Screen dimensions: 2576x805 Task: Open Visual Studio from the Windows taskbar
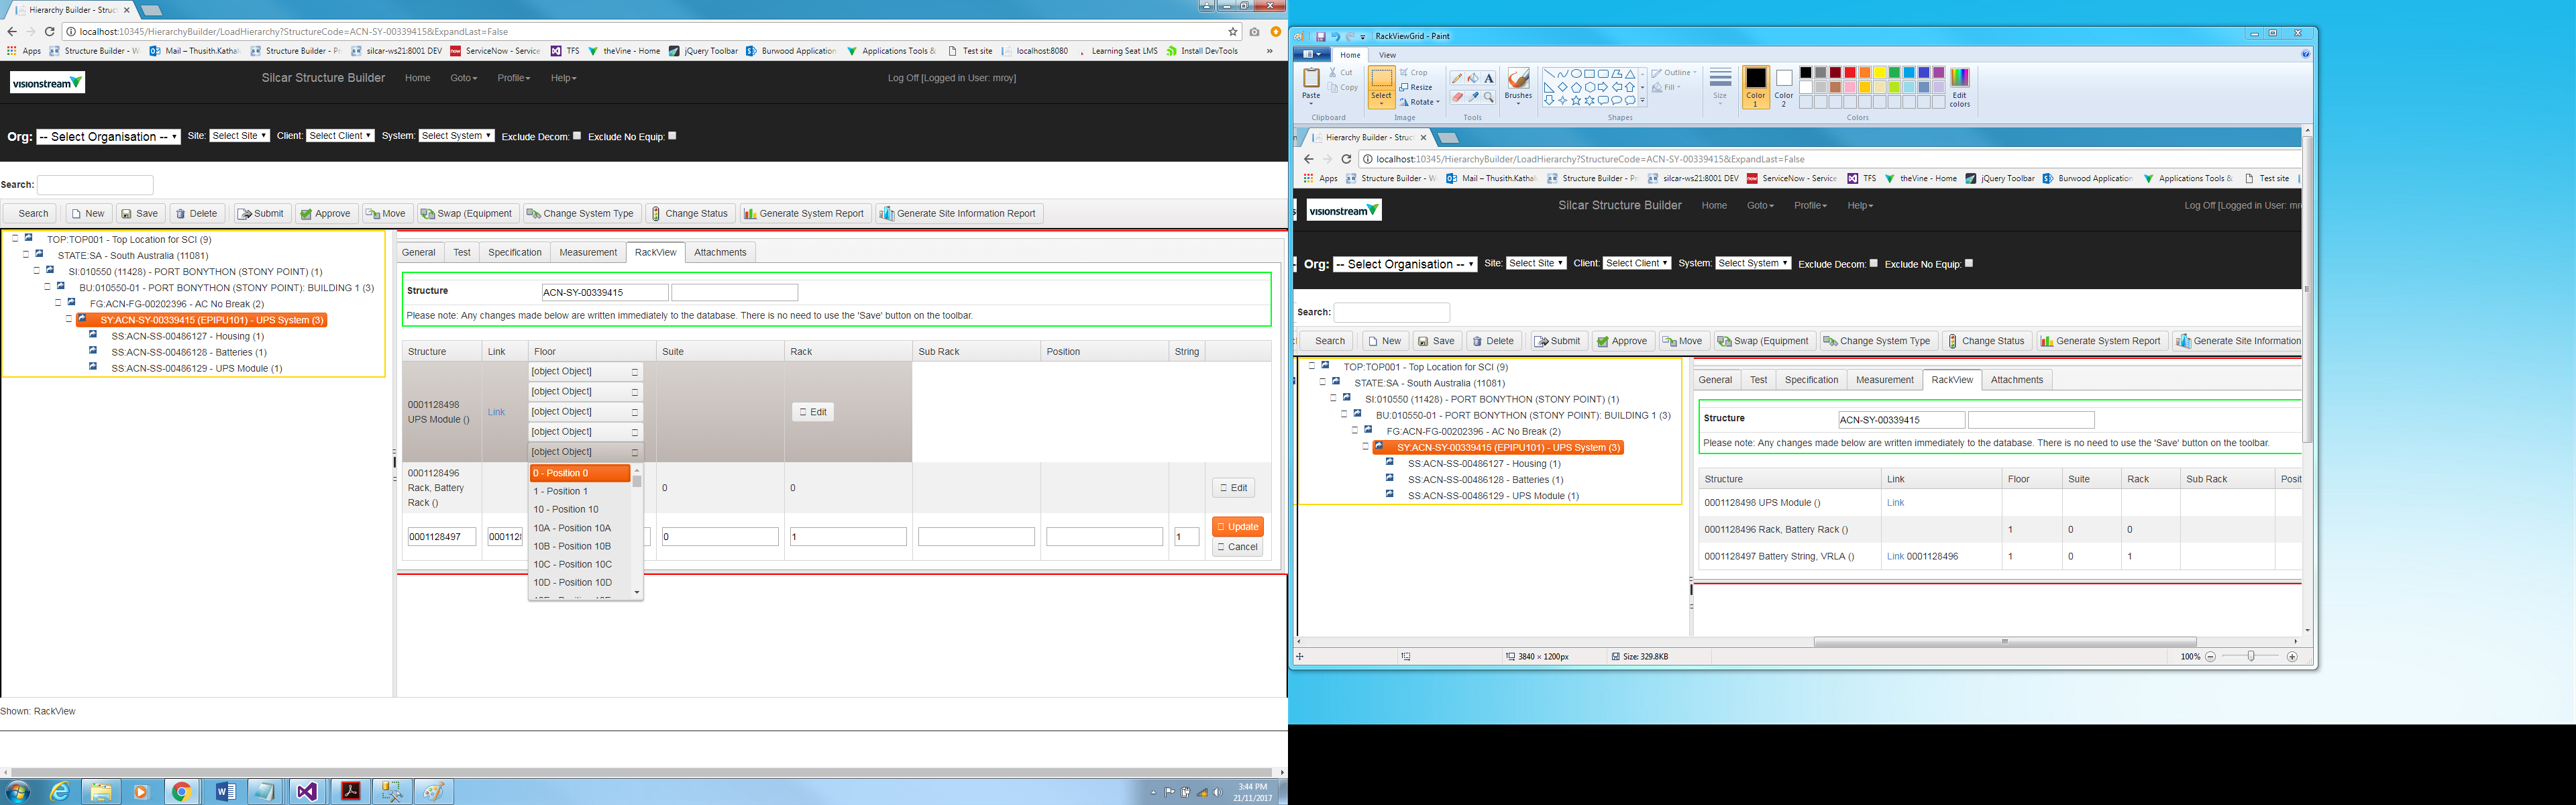[306, 792]
